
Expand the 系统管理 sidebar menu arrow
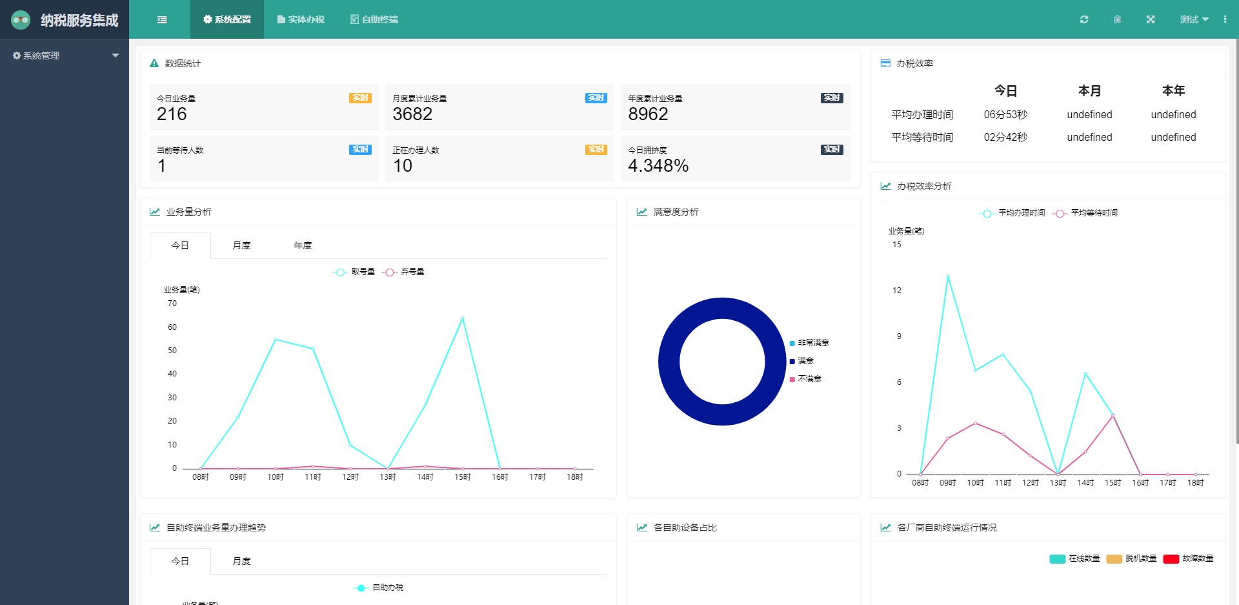[116, 56]
